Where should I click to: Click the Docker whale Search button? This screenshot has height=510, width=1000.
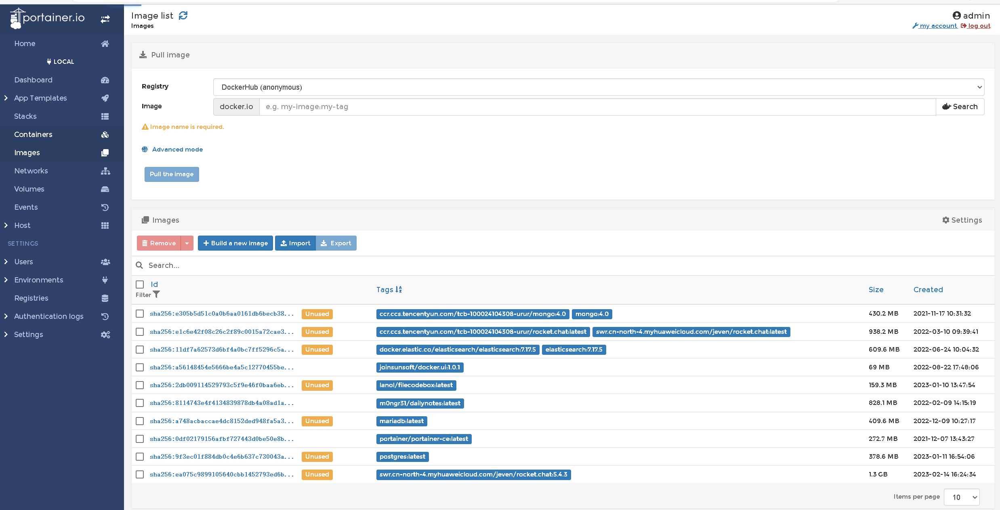960,107
